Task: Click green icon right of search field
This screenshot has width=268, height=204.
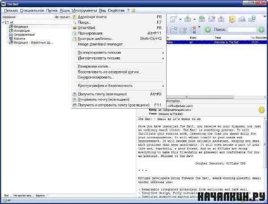Action: click(261, 30)
